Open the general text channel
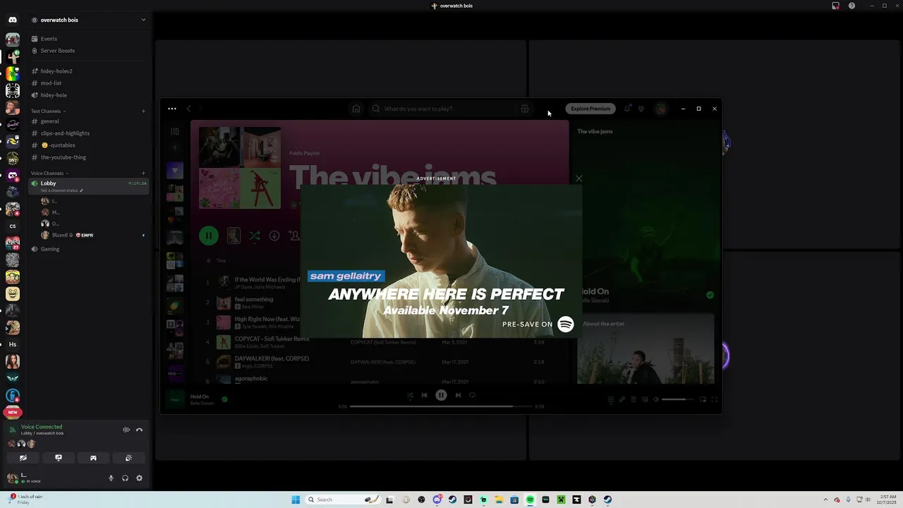 pyautogui.click(x=49, y=121)
